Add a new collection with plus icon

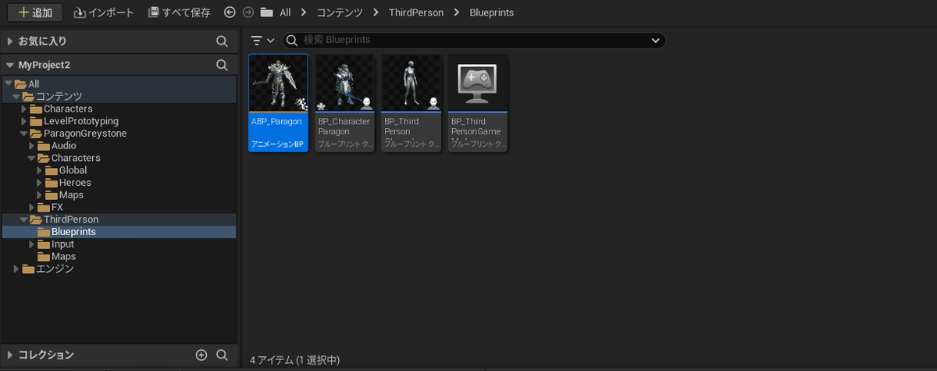point(201,355)
